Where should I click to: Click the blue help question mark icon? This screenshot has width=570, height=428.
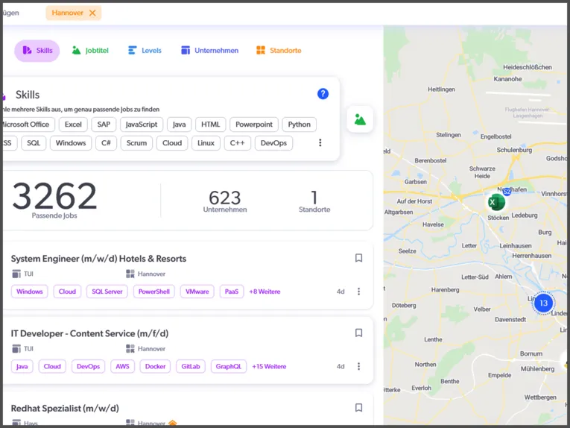point(323,94)
